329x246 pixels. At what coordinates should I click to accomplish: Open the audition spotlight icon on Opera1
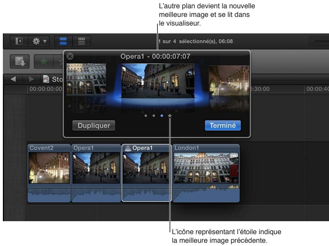tap(128, 148)
